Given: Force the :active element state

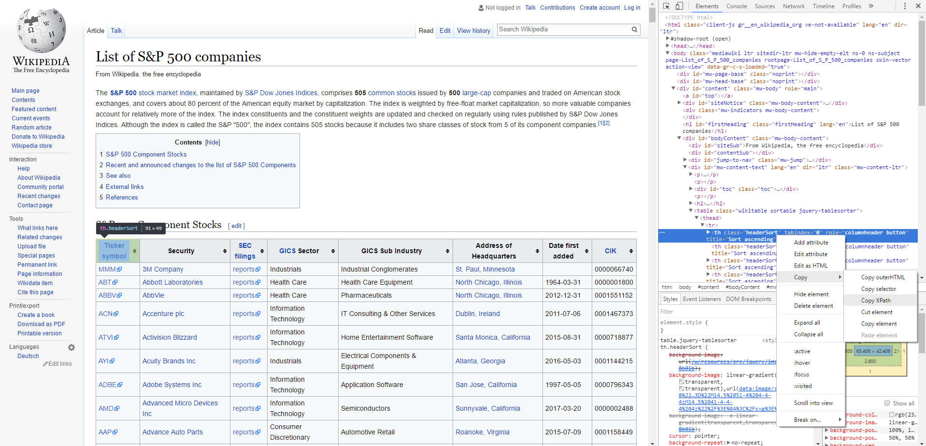Looking at the screenshot, I should [x=802, y=351].
